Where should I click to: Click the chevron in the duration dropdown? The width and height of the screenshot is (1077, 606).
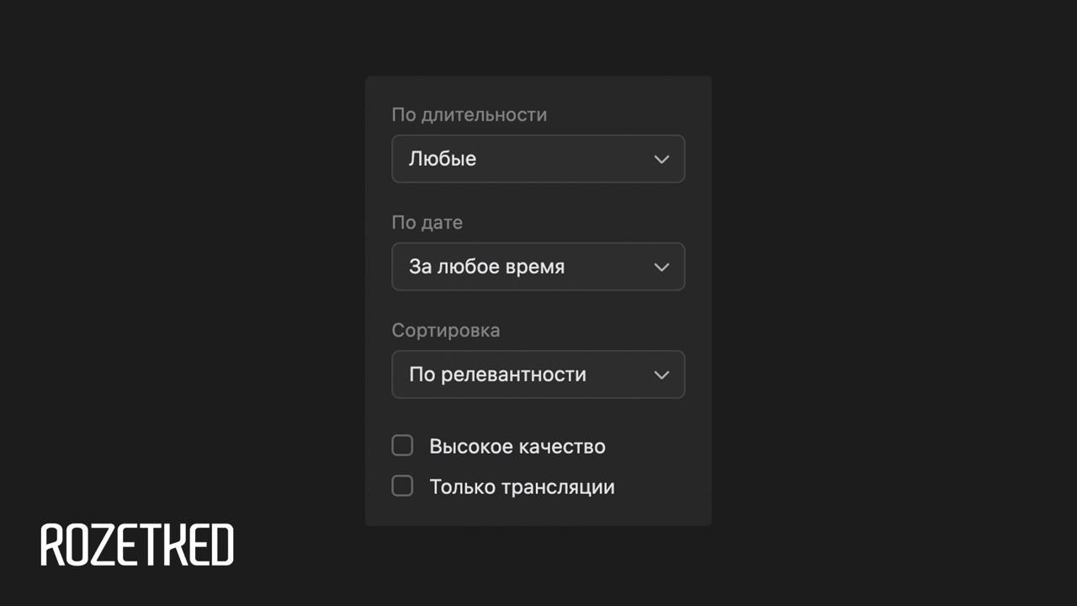pyautogui.click(x=661, y=159)
